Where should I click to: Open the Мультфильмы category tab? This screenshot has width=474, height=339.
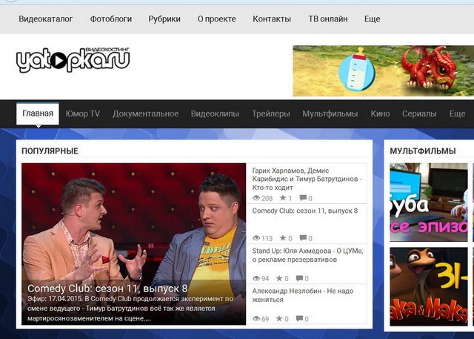coord(330,113)
